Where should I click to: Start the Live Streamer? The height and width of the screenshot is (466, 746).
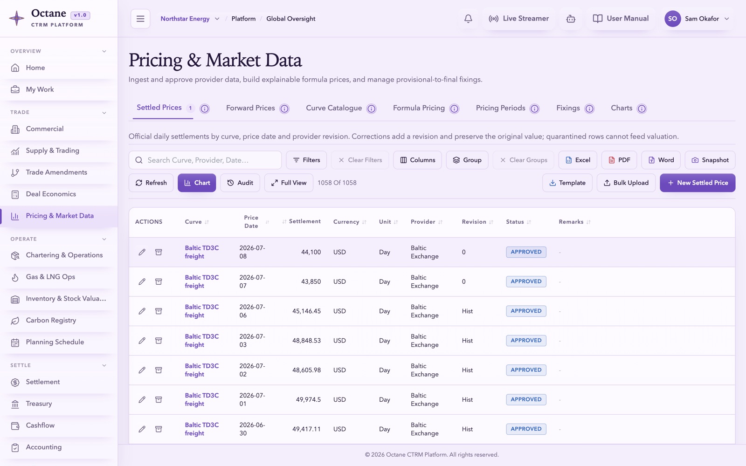click(x=518, y=19)
